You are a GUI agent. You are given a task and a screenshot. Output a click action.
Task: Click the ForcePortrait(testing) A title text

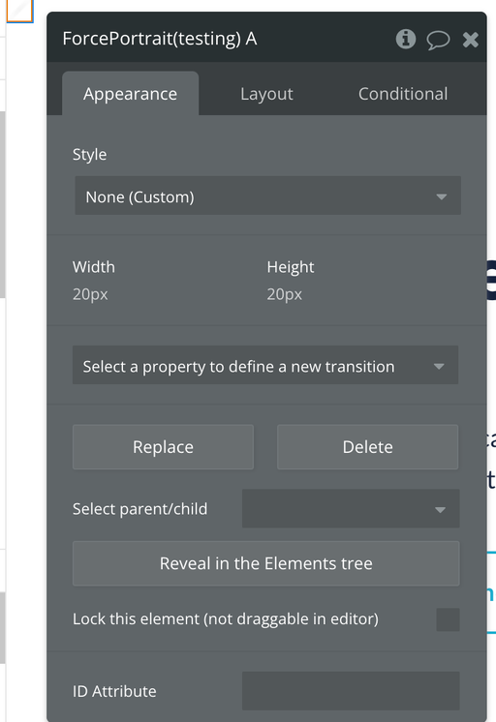[x=160, y=39]
